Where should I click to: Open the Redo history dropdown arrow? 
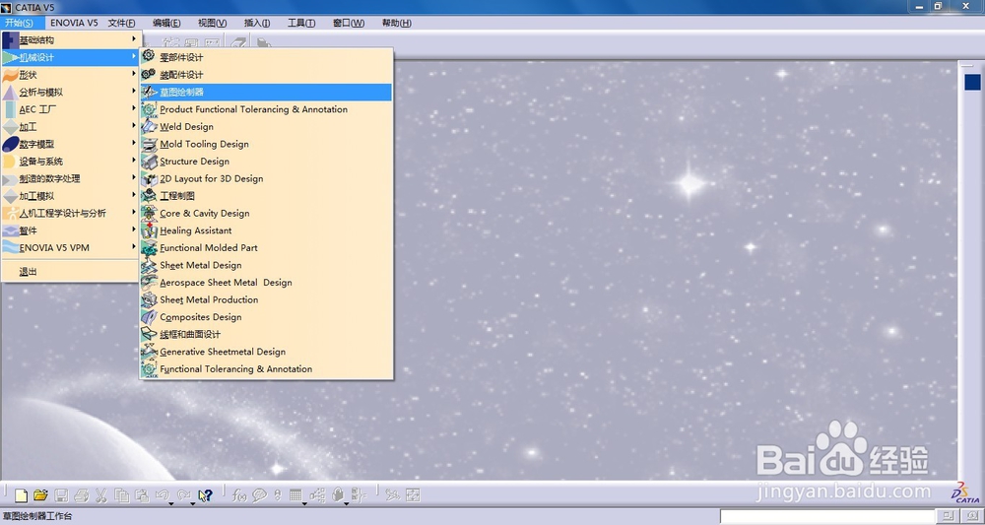click(192, 502)
